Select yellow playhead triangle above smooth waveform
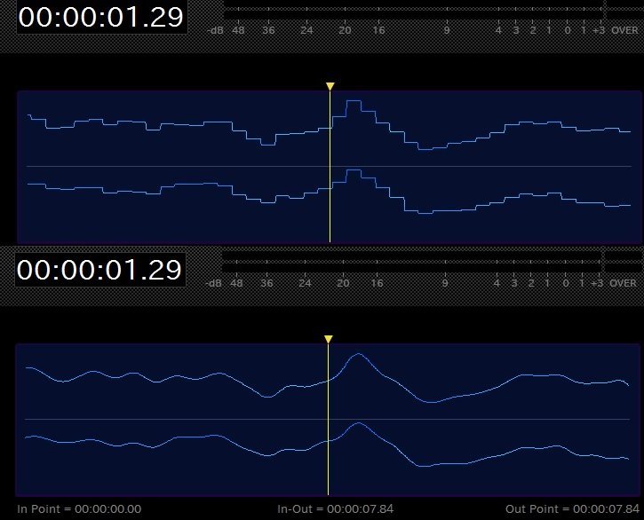The height and width of the screenshot is (520, 644). pyautogui.click(x=328, y=339)
